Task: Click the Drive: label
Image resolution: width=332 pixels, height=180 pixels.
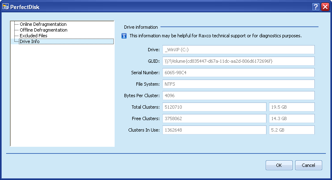Action: pyautogui.click(x=154, y=50)
